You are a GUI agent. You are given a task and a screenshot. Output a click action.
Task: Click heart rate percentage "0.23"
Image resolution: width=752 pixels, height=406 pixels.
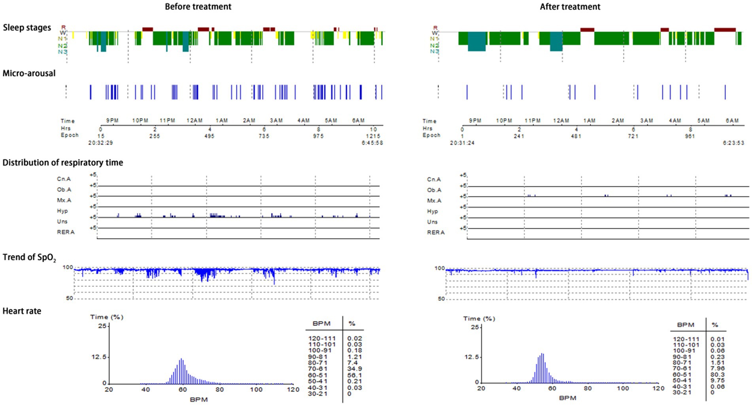pos(718,357)
